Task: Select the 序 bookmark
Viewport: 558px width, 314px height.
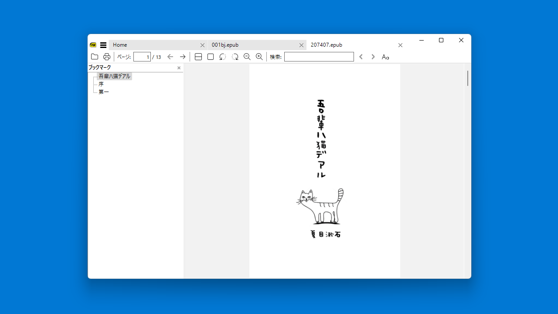Action: 101,84
